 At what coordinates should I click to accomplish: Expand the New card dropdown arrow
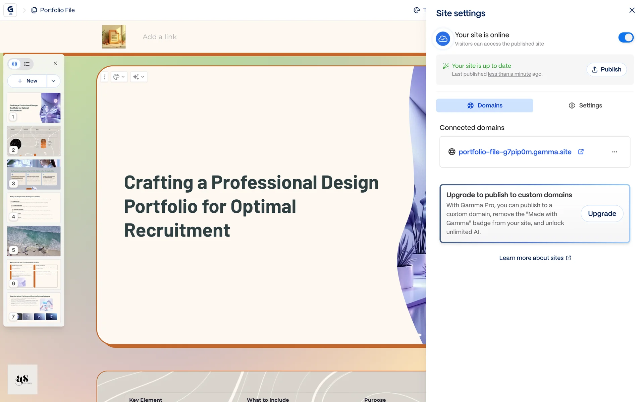[x=53, y=81]
